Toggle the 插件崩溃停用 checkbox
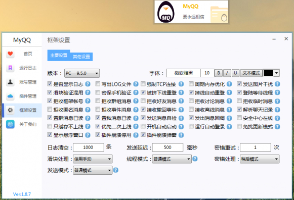294x200 pixels. click(98, 134)
